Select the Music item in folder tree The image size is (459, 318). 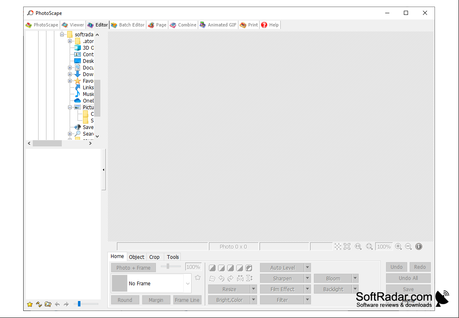pyautogui.click(x=84, y=94)
